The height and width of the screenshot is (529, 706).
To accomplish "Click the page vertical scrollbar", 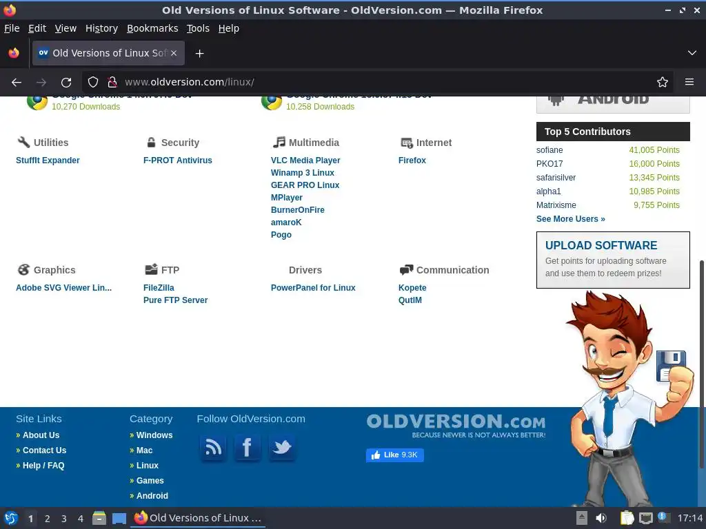I will coord(702,364).
